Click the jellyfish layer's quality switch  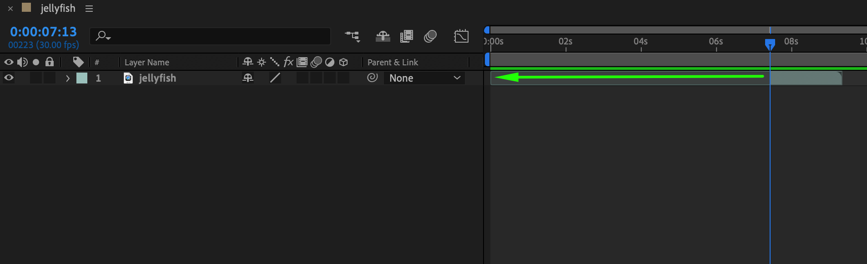coord(275,78)
